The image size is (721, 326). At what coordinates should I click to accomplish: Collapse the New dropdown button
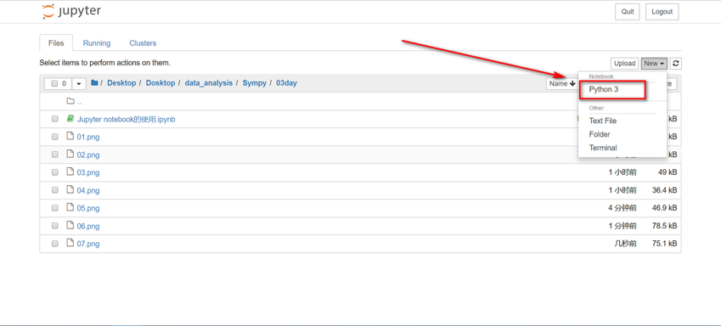[x=654, y=64]
